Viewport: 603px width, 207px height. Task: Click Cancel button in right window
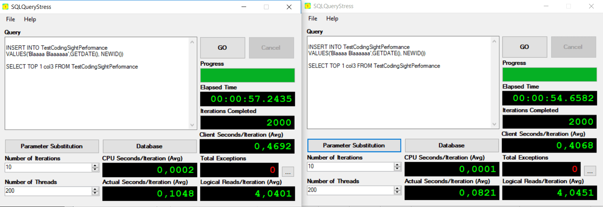573,47
